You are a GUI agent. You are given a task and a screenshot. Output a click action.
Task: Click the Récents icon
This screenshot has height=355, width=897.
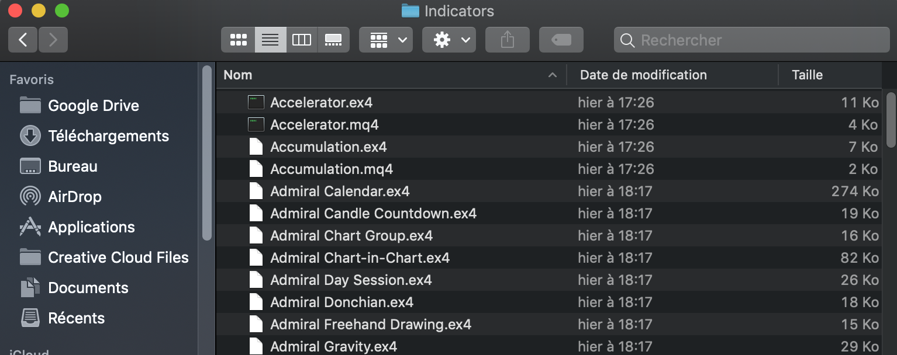coord(30,318)
